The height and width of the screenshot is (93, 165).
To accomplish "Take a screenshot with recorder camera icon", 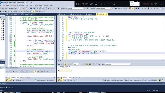I will pyautogui.click(x=87, y=4).
